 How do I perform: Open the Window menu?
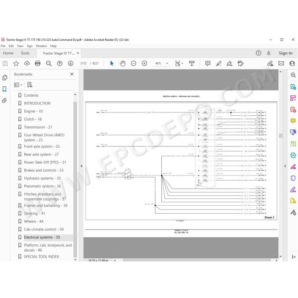(41, 46)
